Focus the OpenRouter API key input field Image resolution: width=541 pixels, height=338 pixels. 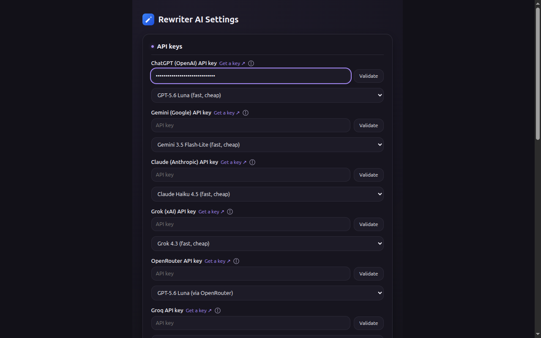coord(251,274)
